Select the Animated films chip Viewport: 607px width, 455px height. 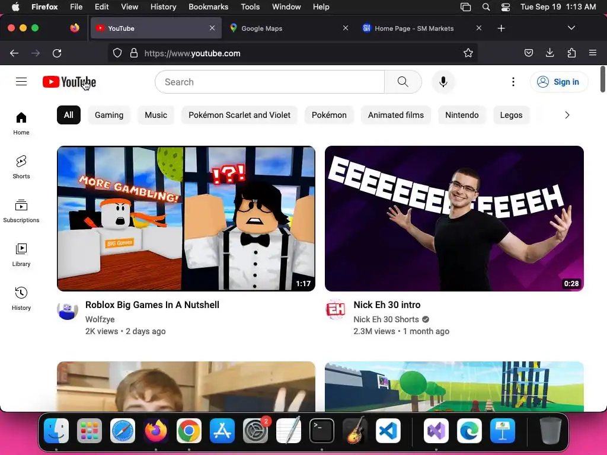coord(395,115)
